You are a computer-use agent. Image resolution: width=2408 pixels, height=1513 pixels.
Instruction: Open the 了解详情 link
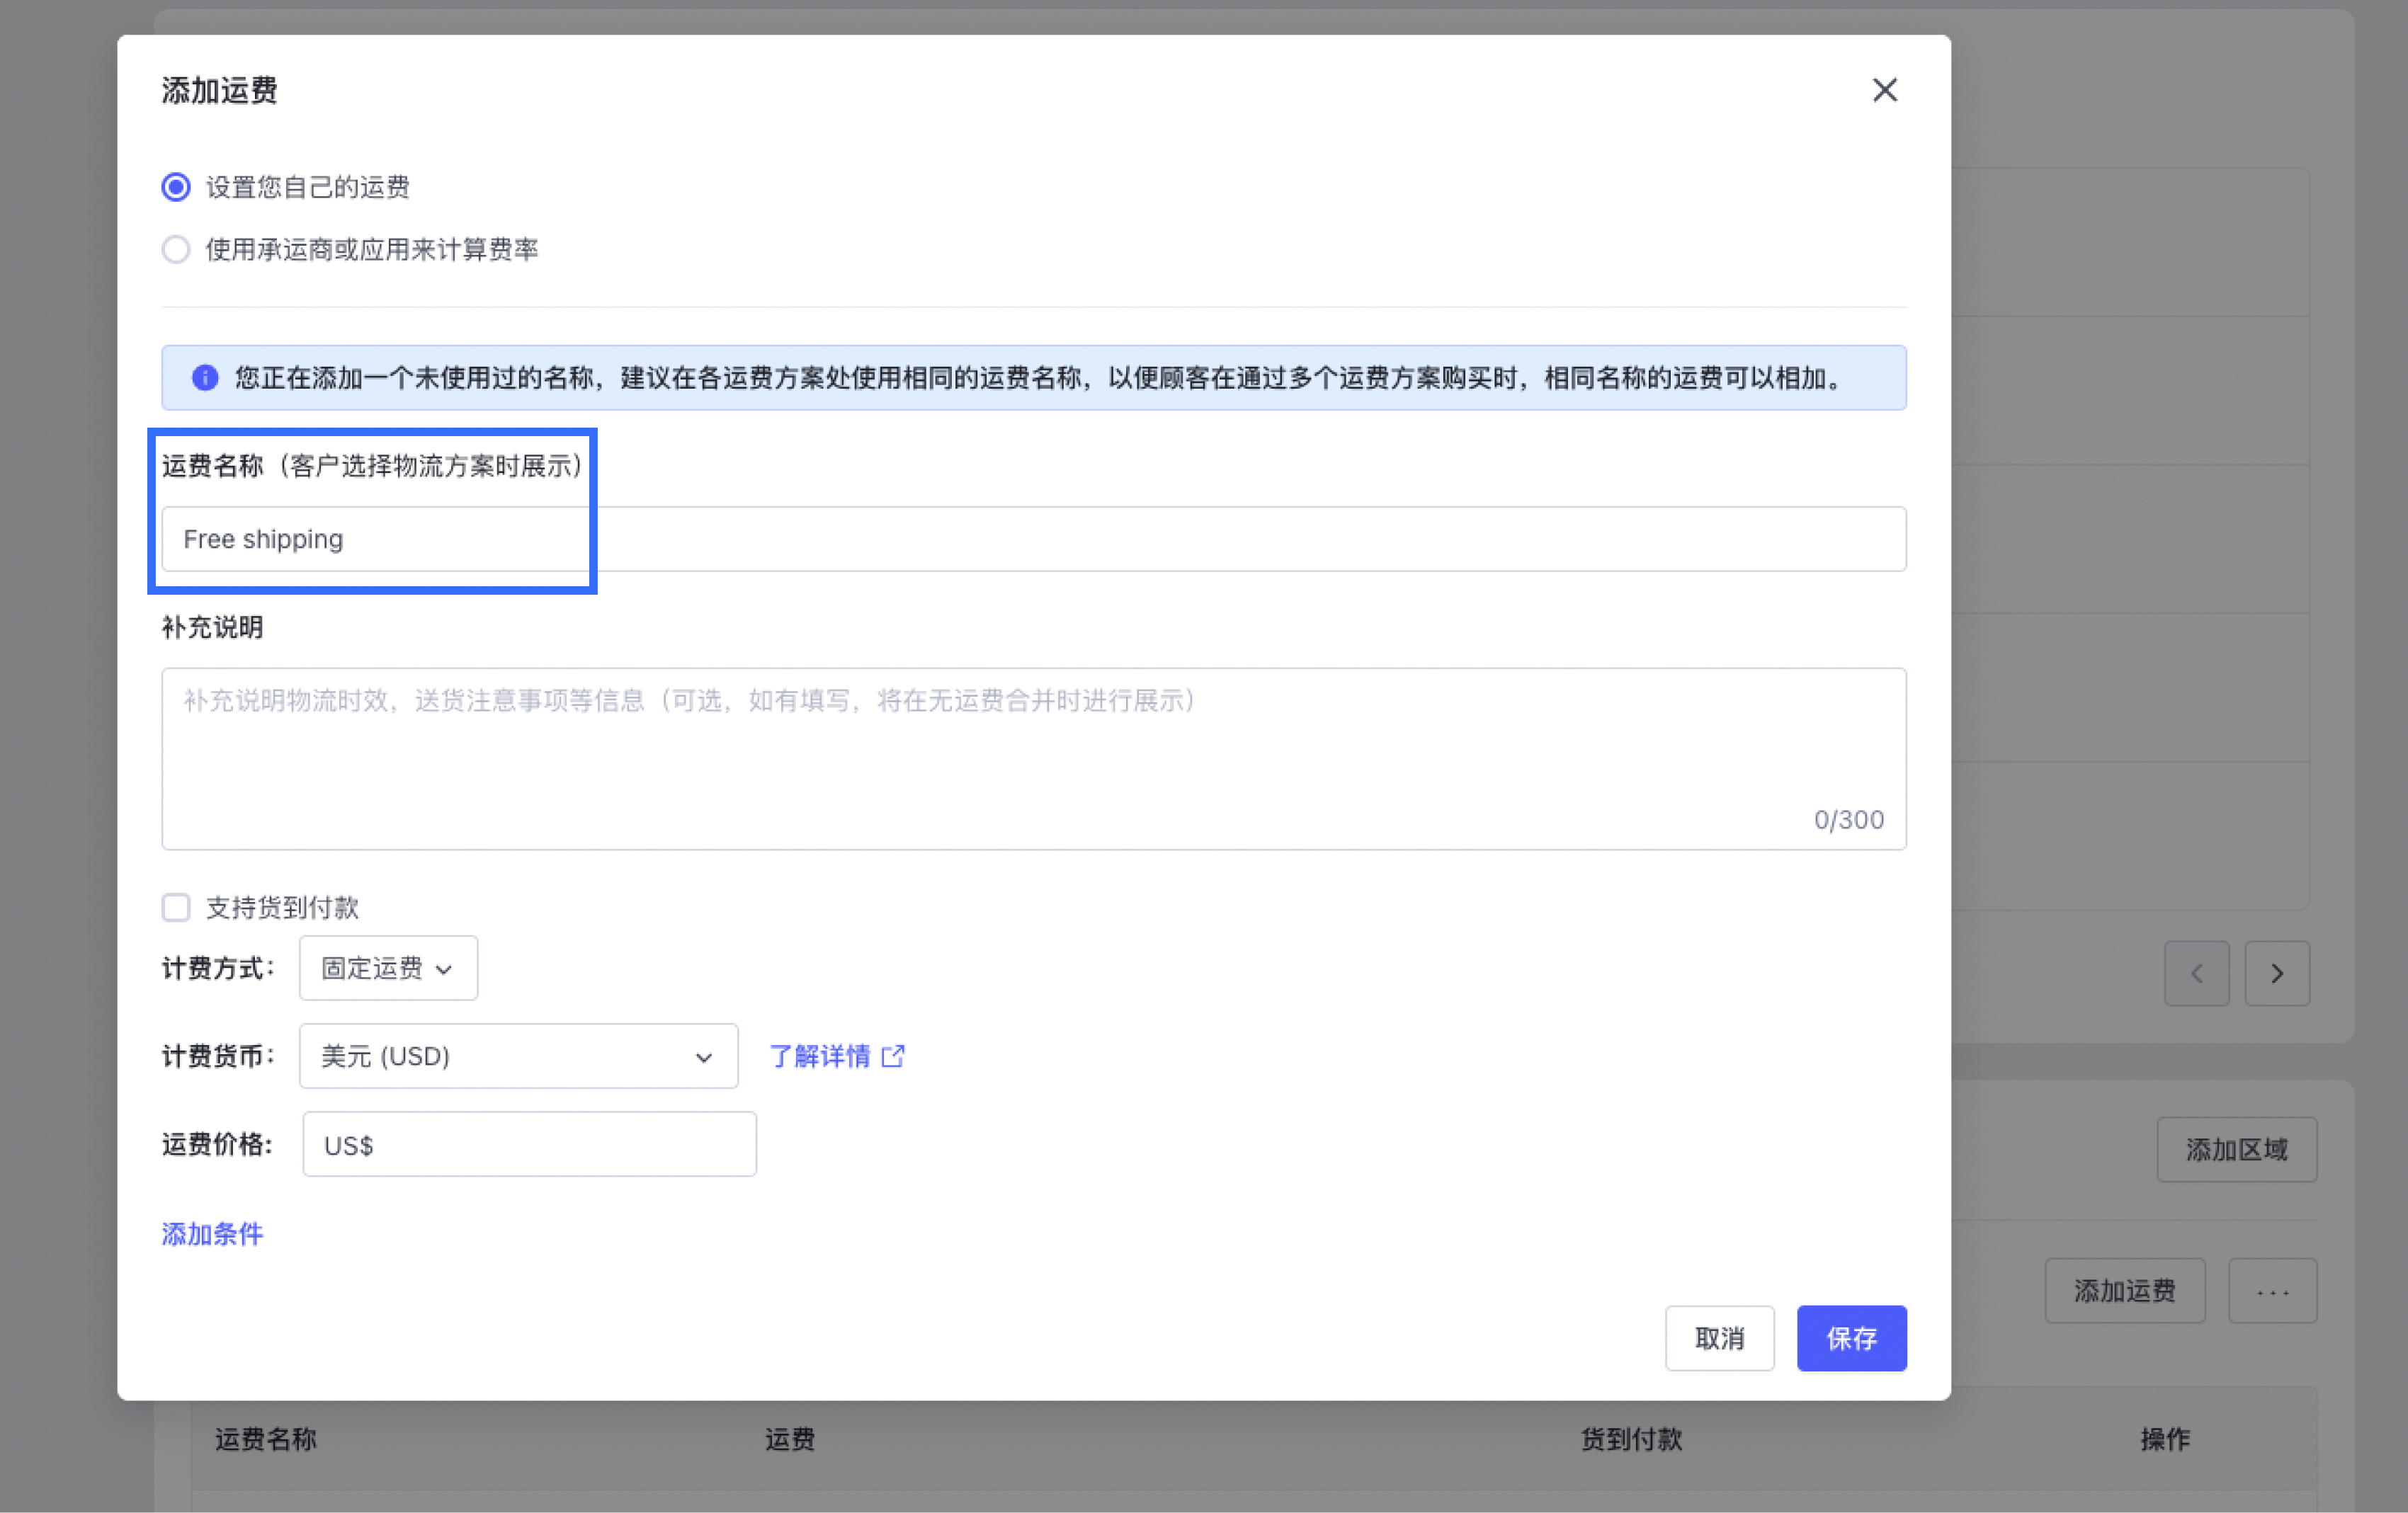tap(819, 1056)
